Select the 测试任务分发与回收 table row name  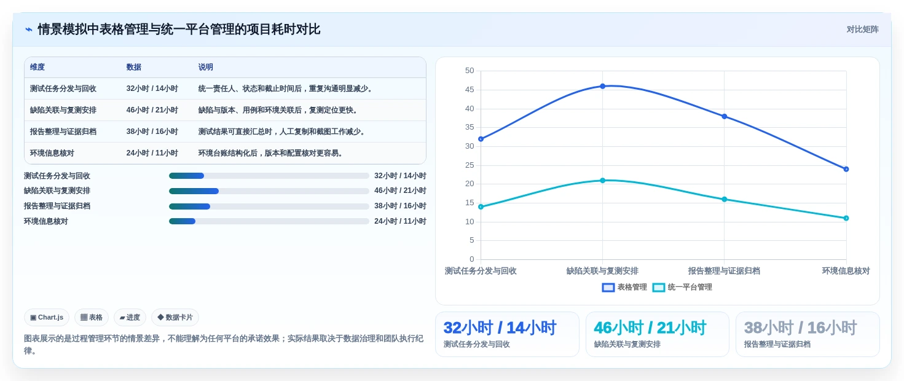(x=63, y=88)
